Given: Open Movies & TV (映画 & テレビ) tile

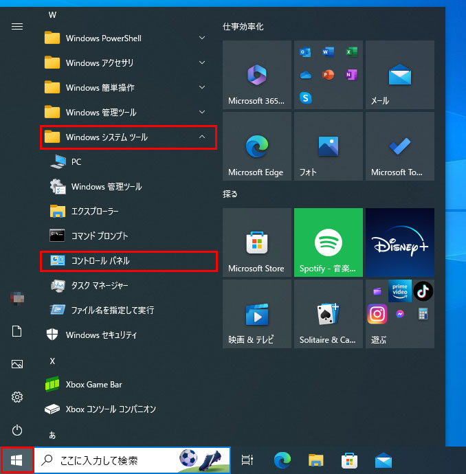Looking at the screenshot, I should coord(257,314).
